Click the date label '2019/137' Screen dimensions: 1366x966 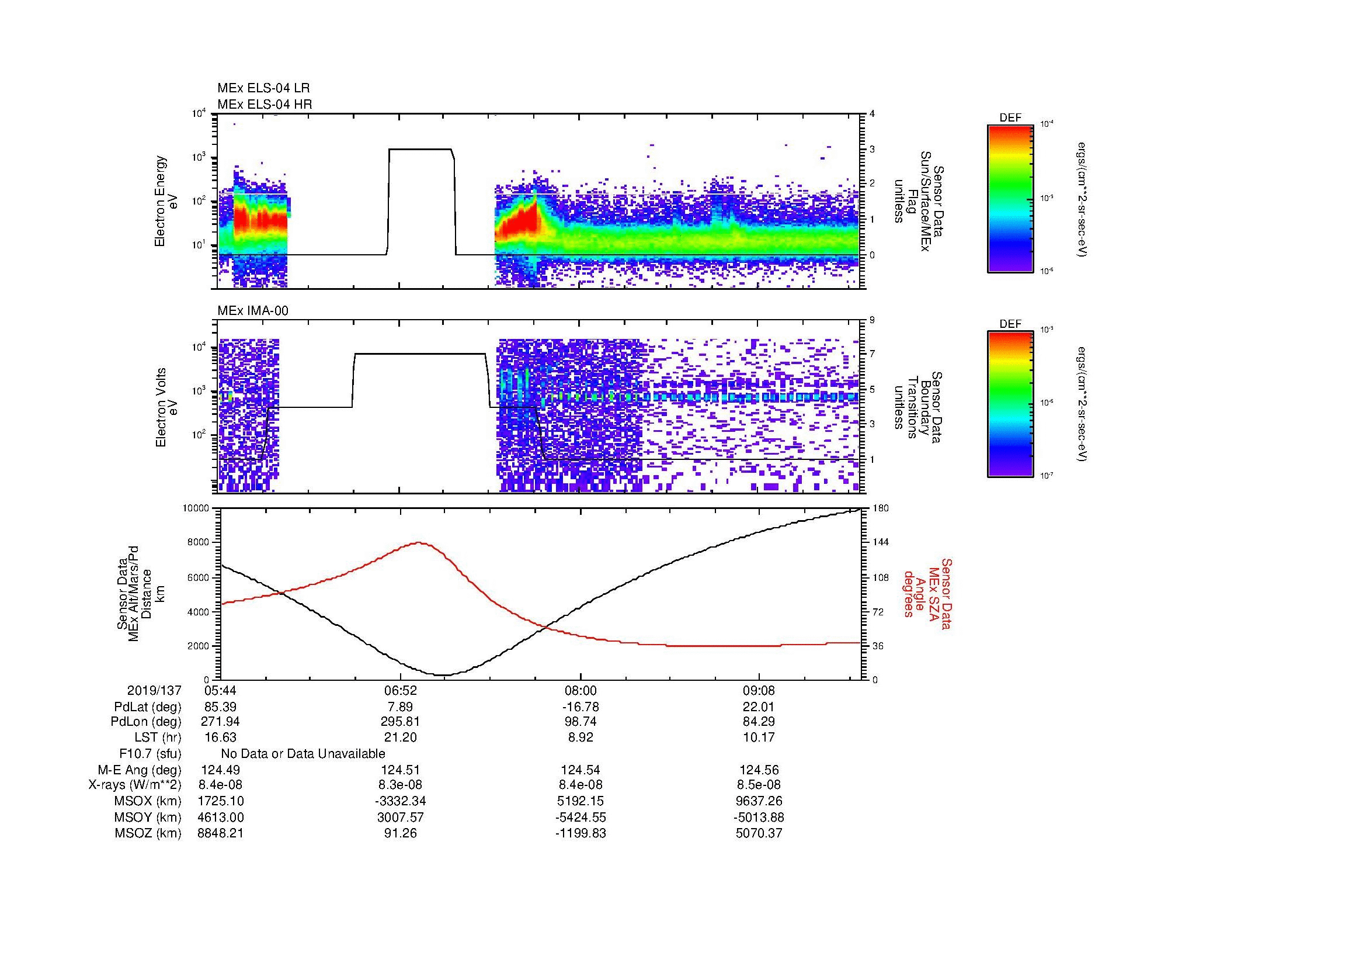pyautogui.click(x=154, y=690)
